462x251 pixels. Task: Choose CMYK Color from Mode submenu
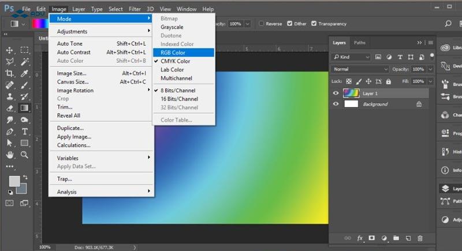pyautogui.click(x=175, y=61)
